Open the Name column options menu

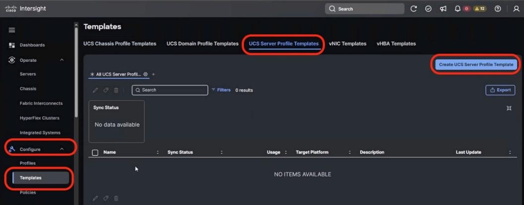(158, 153)
